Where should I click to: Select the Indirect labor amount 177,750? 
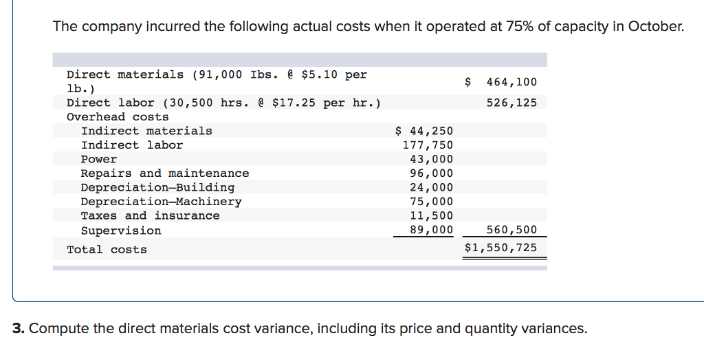pos(428,145)
